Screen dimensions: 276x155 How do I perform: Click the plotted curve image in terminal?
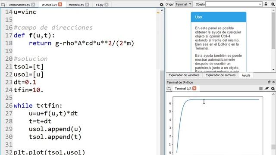(x=218, y=126)
